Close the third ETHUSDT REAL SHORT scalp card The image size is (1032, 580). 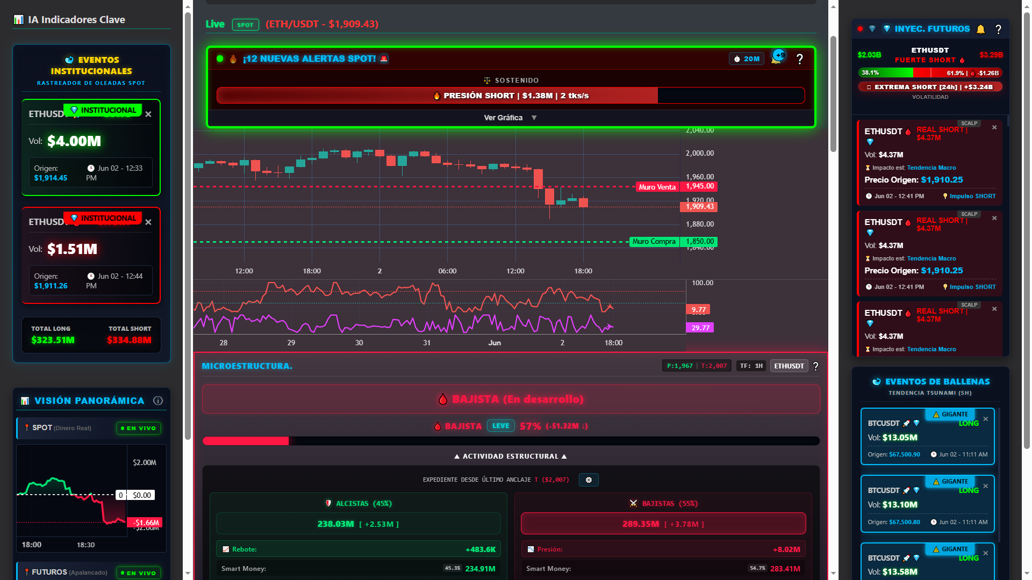994,309
